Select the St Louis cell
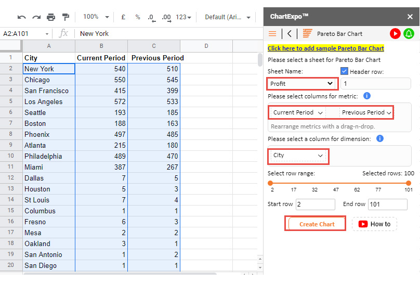420x282 pixels. [49, 200]
